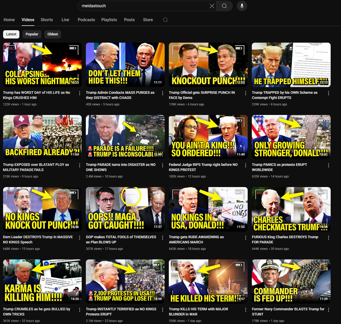Image resolution: width=341 pixels, height=324 pixels.
Task: Open three-dot menu for 'Trump PANICS as protests ERUPT' video
Action: 329,165
